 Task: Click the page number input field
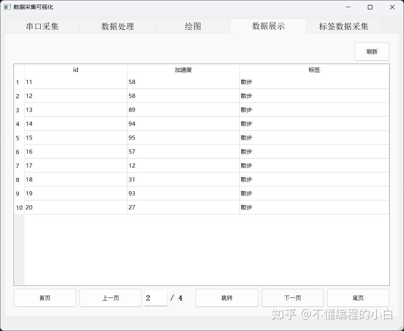[156, 298]
